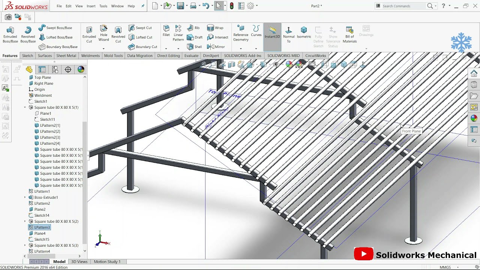Open the Motion Study 1 tab
This screenshot has width=480, height=270.
(107, 261)
